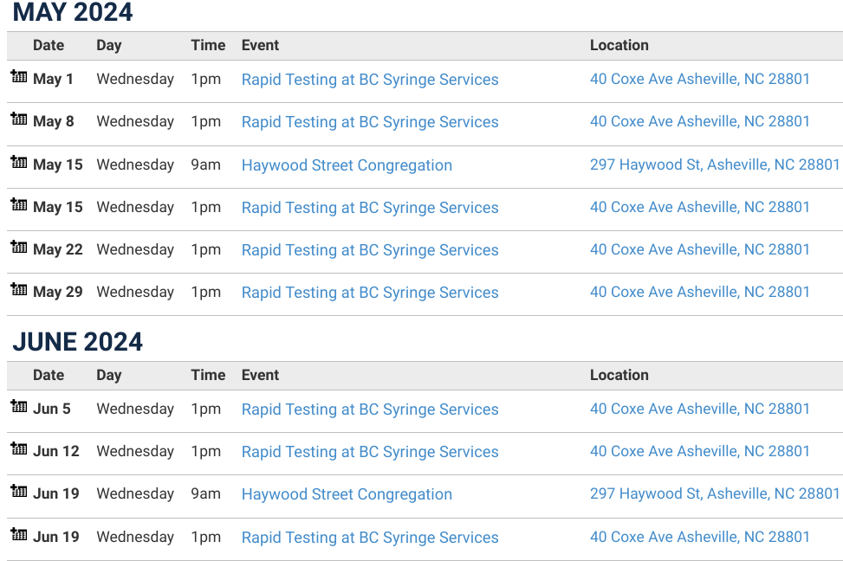This screenshot has height=561, width=843.
Task: Open May 29 location 40 Coxe Ave link
Action: pos(699,292)
